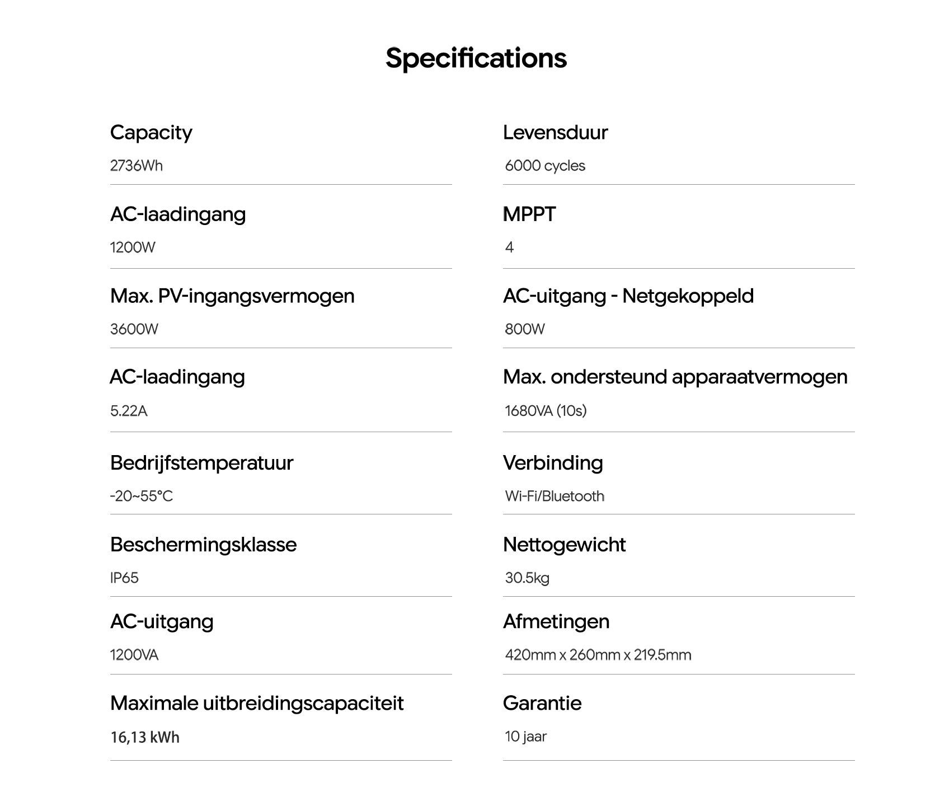Viewport: 949px width, 810px height.
Task: Click the AC-uitgang - Netgekoppeld label
Action: 628,296
